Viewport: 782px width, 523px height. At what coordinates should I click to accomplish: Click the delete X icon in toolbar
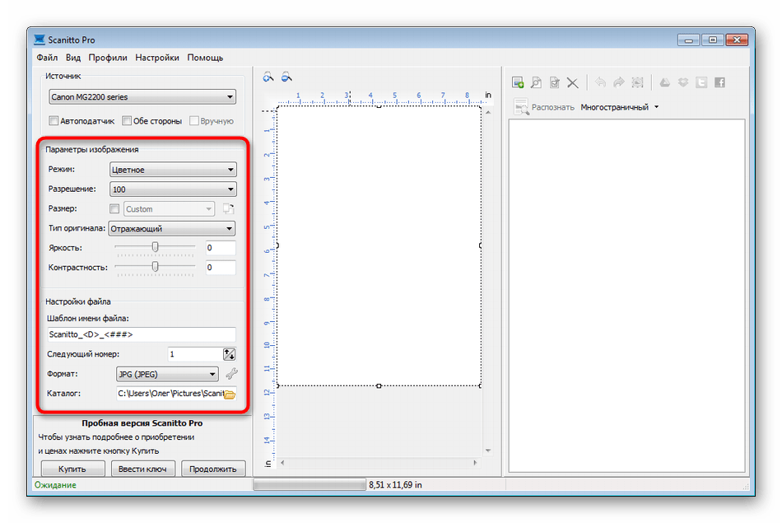pos(573,82)
